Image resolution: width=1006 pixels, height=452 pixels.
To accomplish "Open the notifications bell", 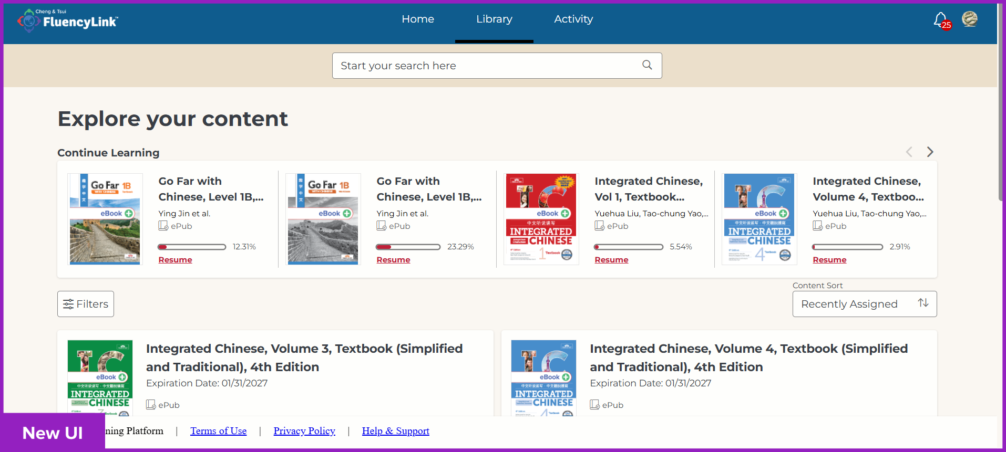I will click(x=941, y=20).
